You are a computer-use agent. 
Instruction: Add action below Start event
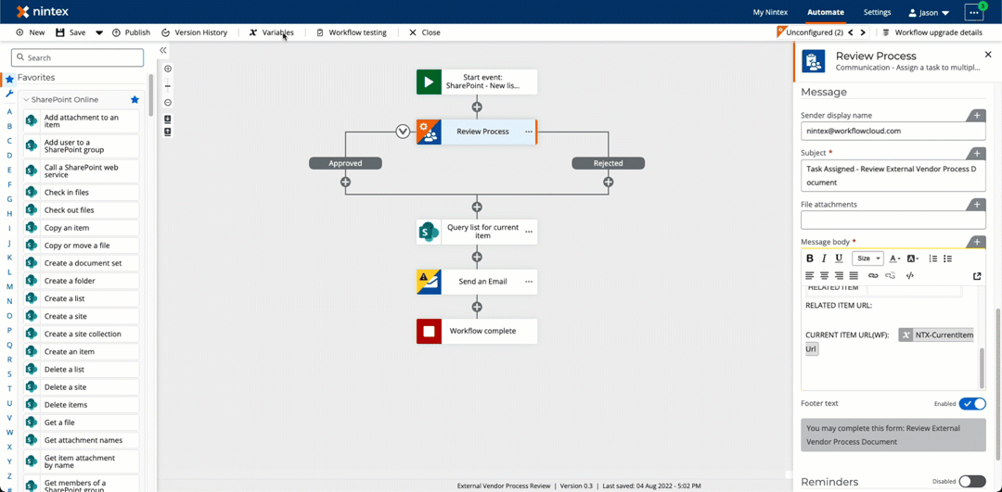477,107
